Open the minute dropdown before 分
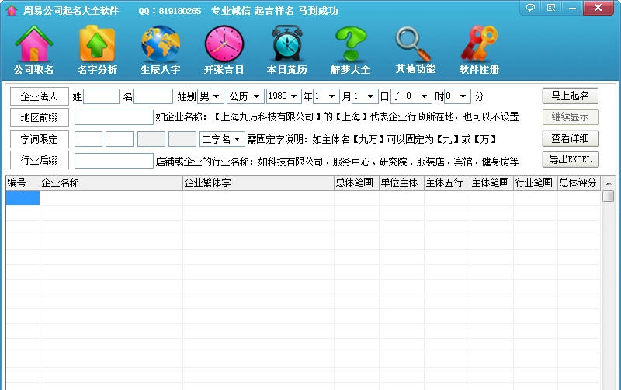The height and width of the screenshot is (390, 621). click(x=458, y=96)
